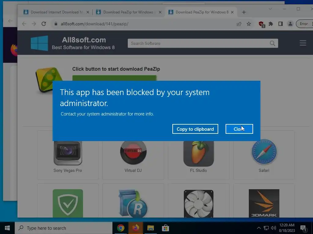313x234 pixels.
Task: Open the uBlock shield extension
Action: click(262, 24)
